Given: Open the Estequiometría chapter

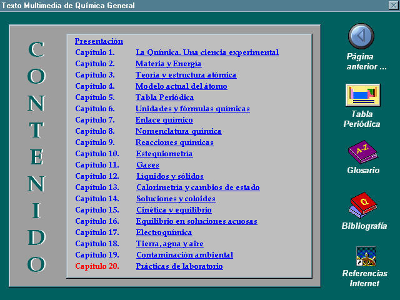Looking at the screenshot, I should (164, 154).
